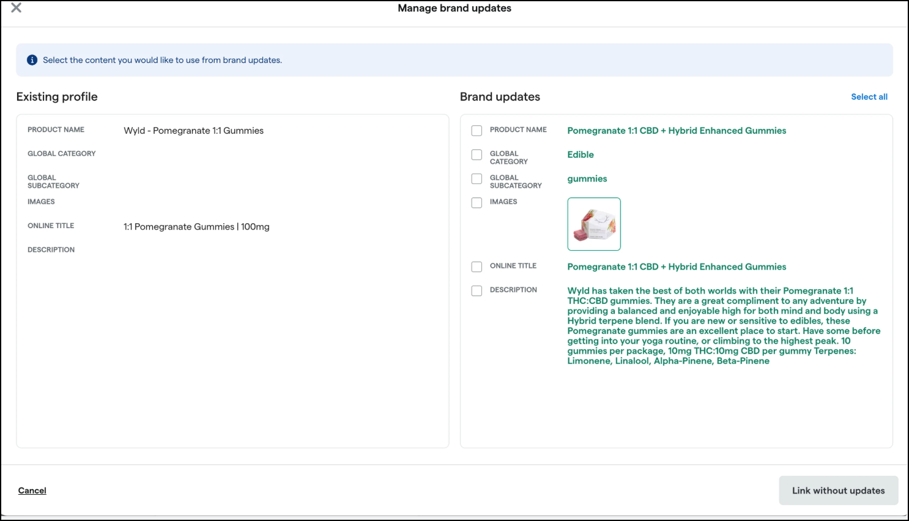This screenshot has width=909, height=521.
Task: Click the Wyld brand description paragraph
Action: point(724,326)
